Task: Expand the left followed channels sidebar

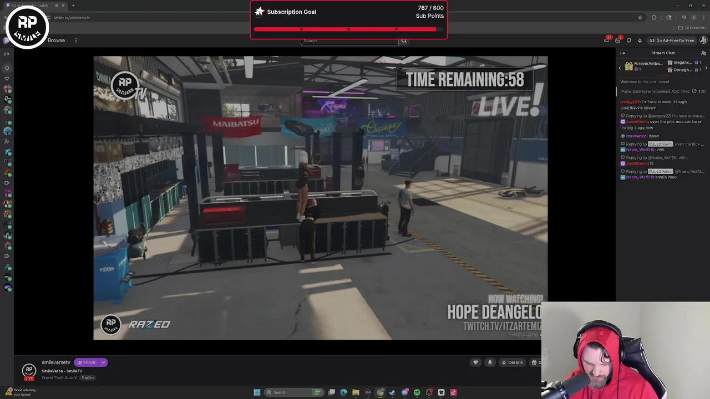Action: click(x=7, y=54)
